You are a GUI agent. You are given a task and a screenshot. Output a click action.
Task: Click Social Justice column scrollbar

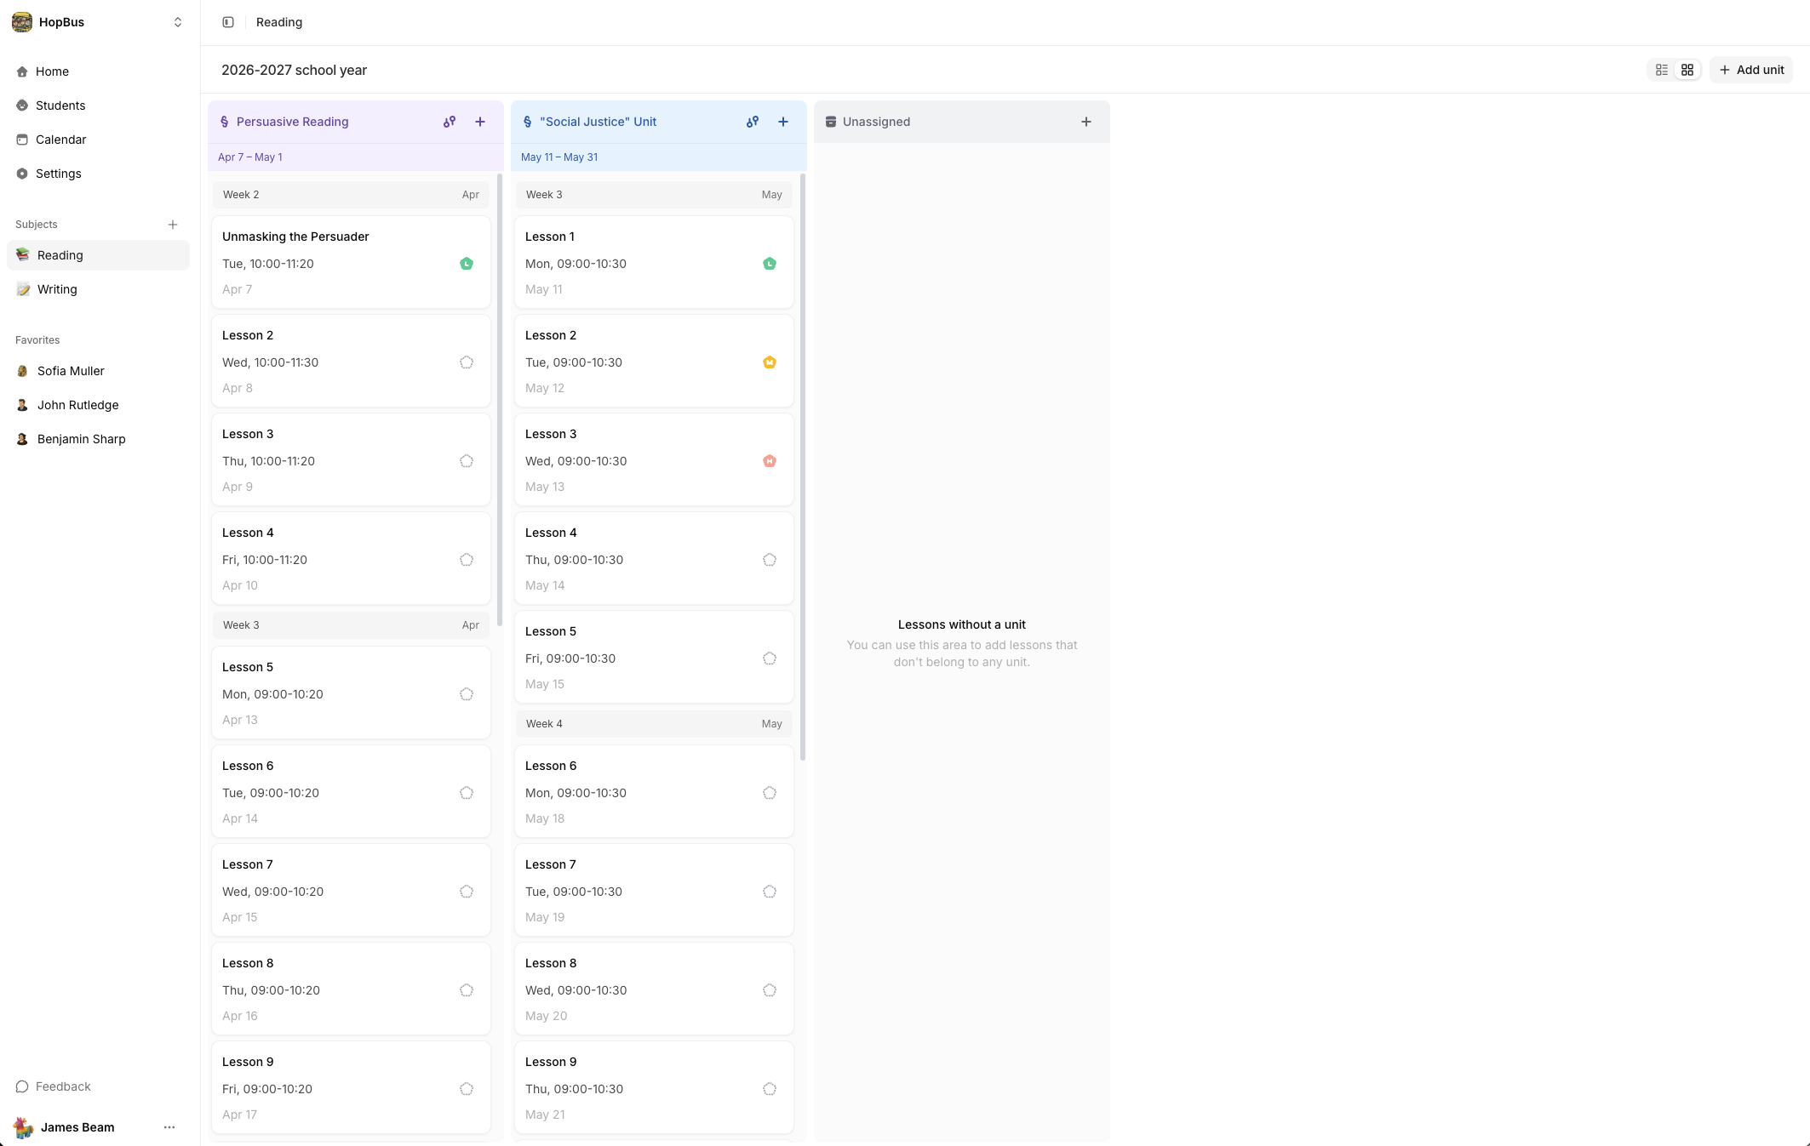click(x=803, y=466)
